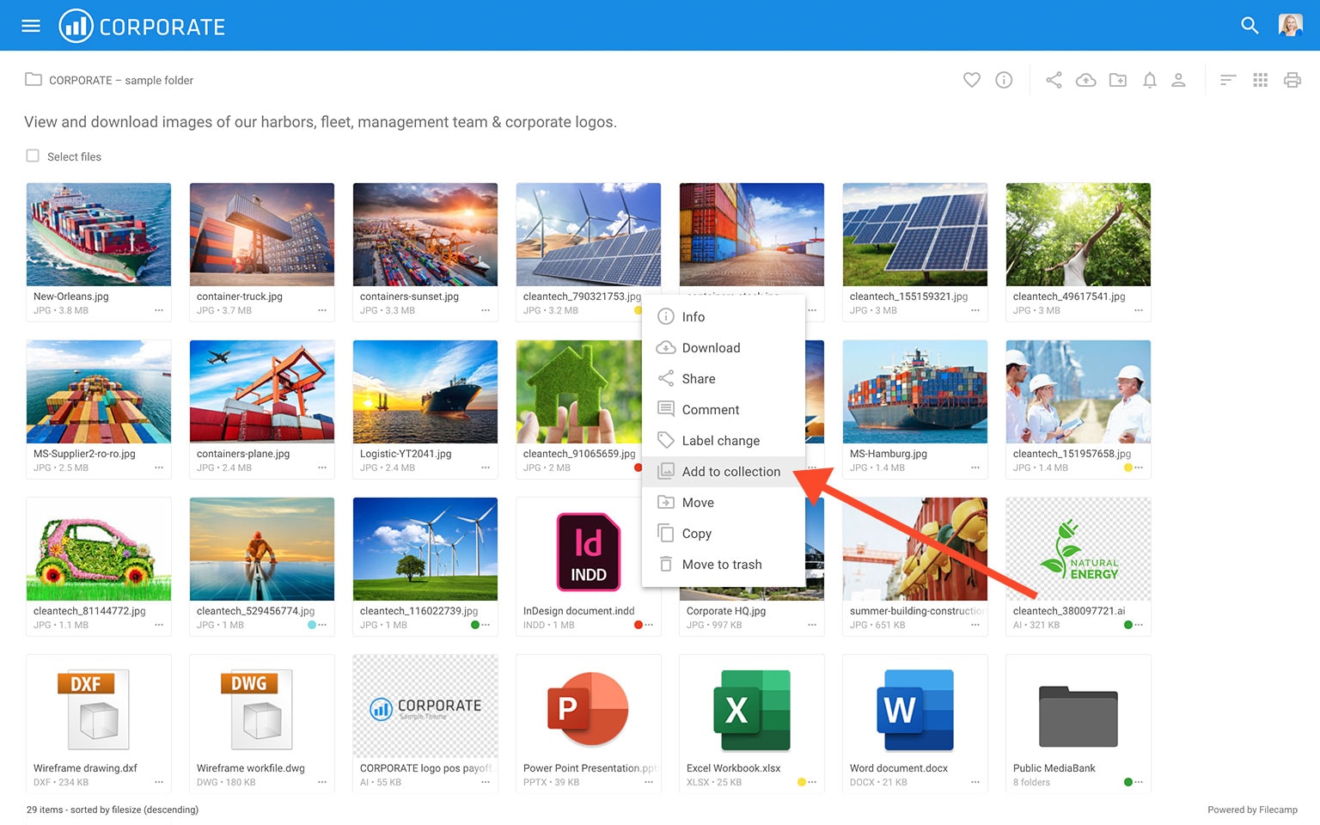Choose Info in the context menu

point(724,316)
